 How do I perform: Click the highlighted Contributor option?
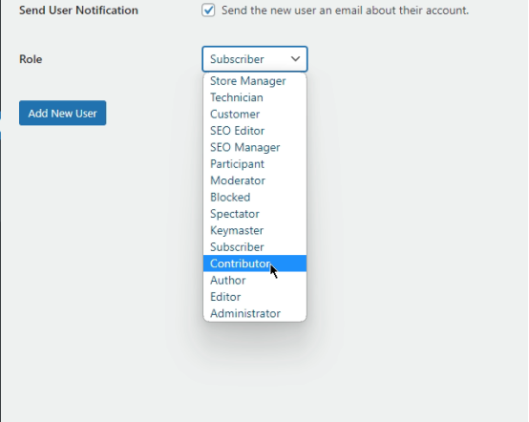tap(255, 264)
